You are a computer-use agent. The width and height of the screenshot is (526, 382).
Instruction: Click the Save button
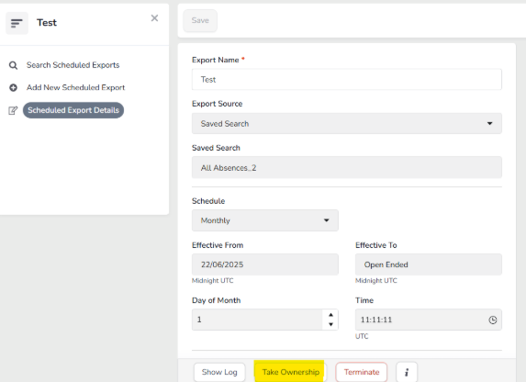click(200, 20)
